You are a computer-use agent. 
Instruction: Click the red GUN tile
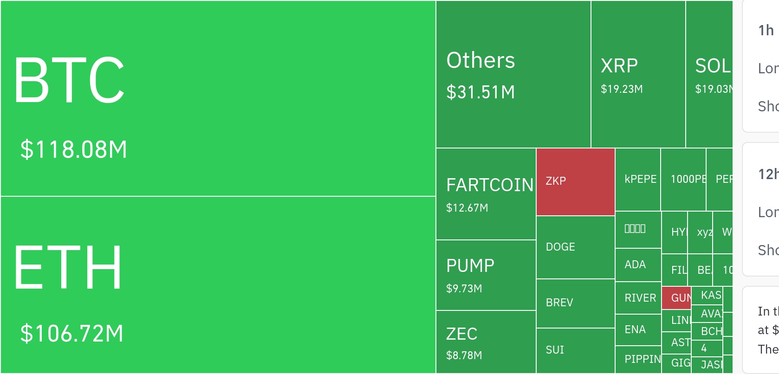coord(676,298)
